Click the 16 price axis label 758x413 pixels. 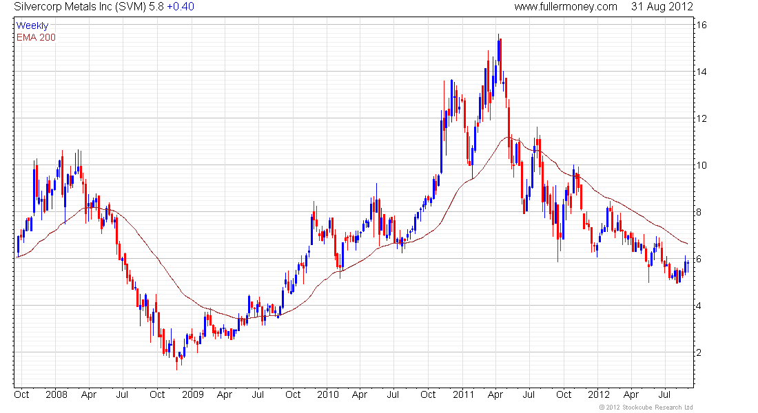click(701, 25)
